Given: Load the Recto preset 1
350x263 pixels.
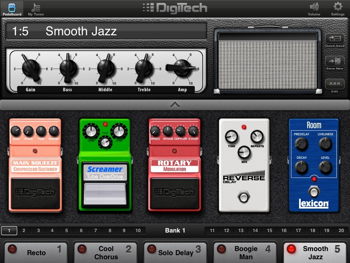Looking at the screenshot, I should tap(36, 252).
